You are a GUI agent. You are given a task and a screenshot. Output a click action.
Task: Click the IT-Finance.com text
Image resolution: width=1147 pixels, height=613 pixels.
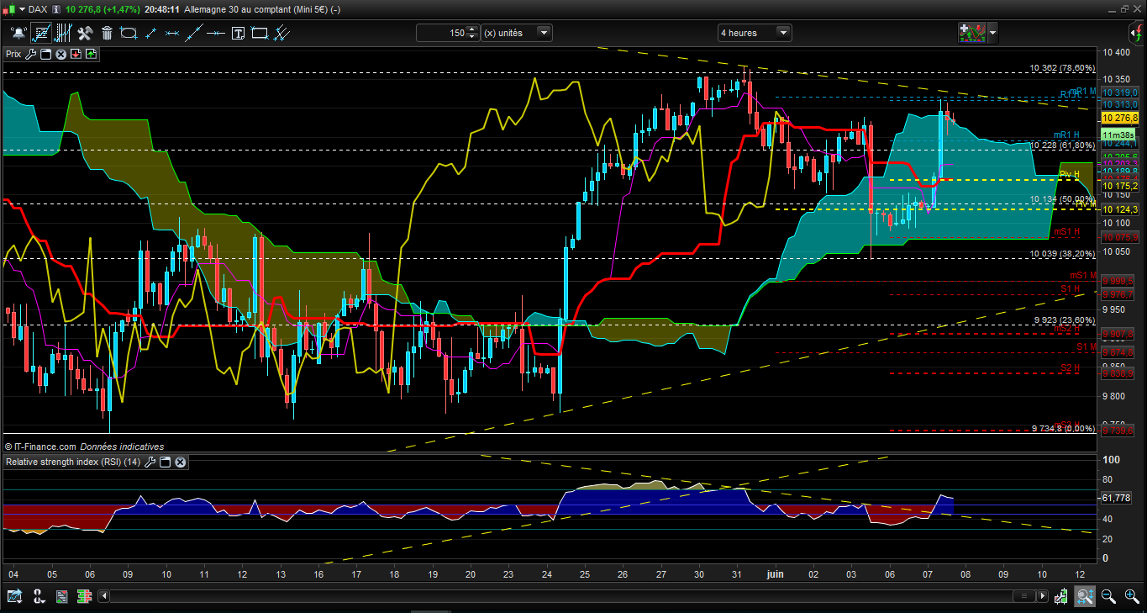[x=45, y=447]
